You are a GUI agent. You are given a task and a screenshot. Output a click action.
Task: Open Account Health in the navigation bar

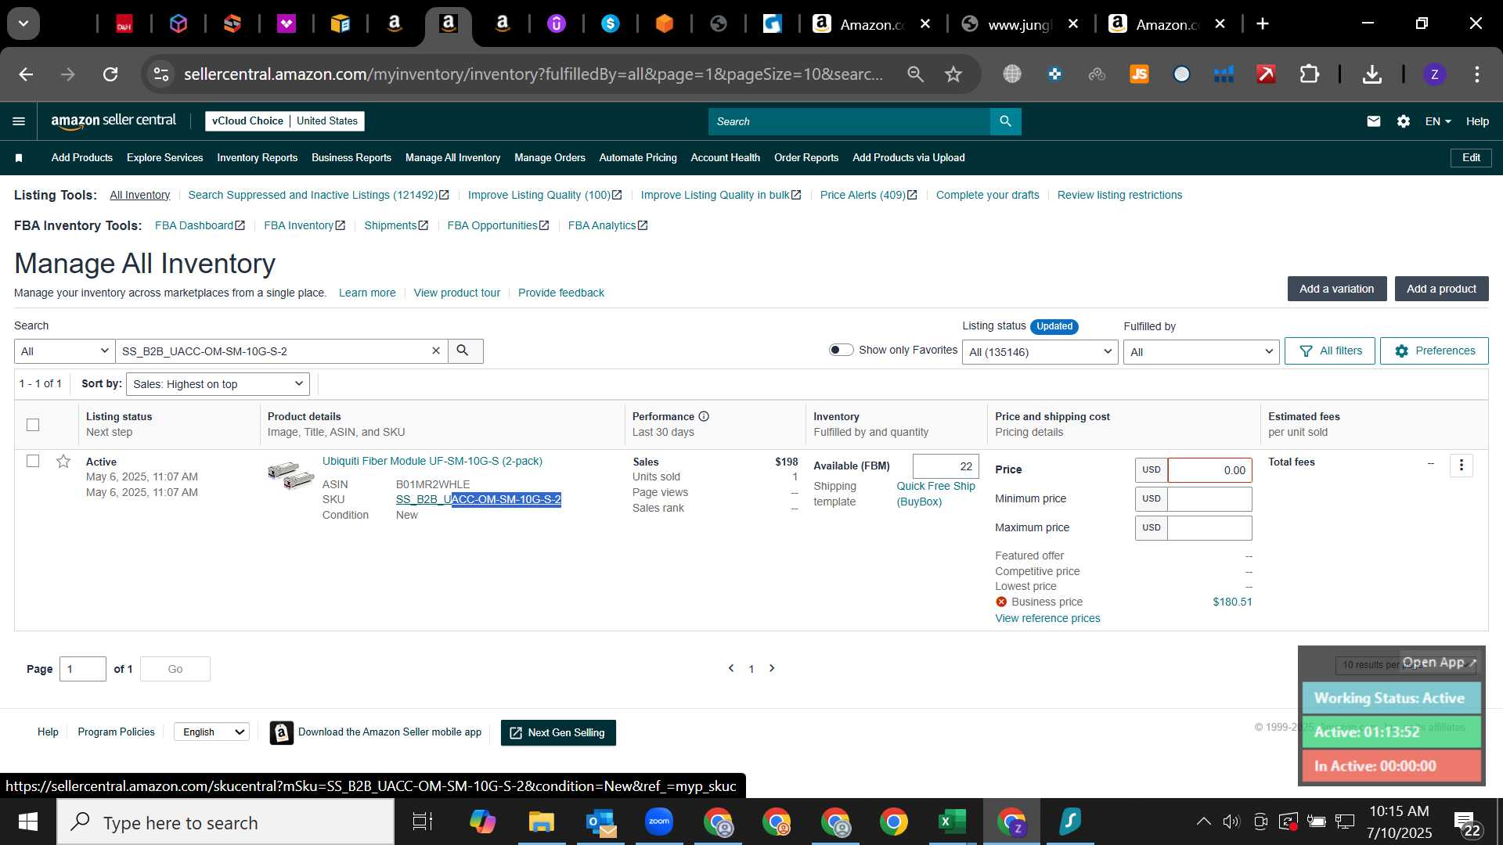coord(725,158)
